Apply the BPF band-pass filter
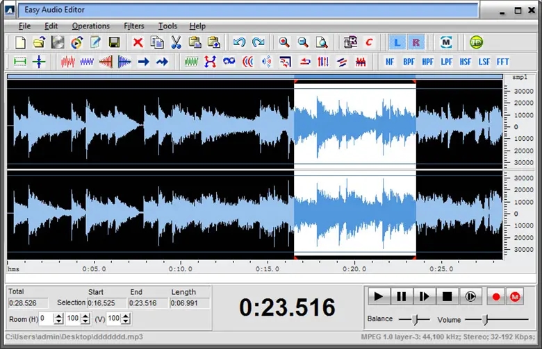Image resolution: width=542 pixels, height=349 pixels. click(x=409, y=62)
